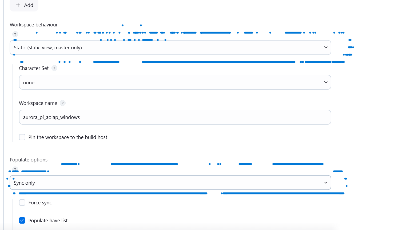Tick the Force sync checkbox
Viewport: 394px width, 230px height.
22,203
